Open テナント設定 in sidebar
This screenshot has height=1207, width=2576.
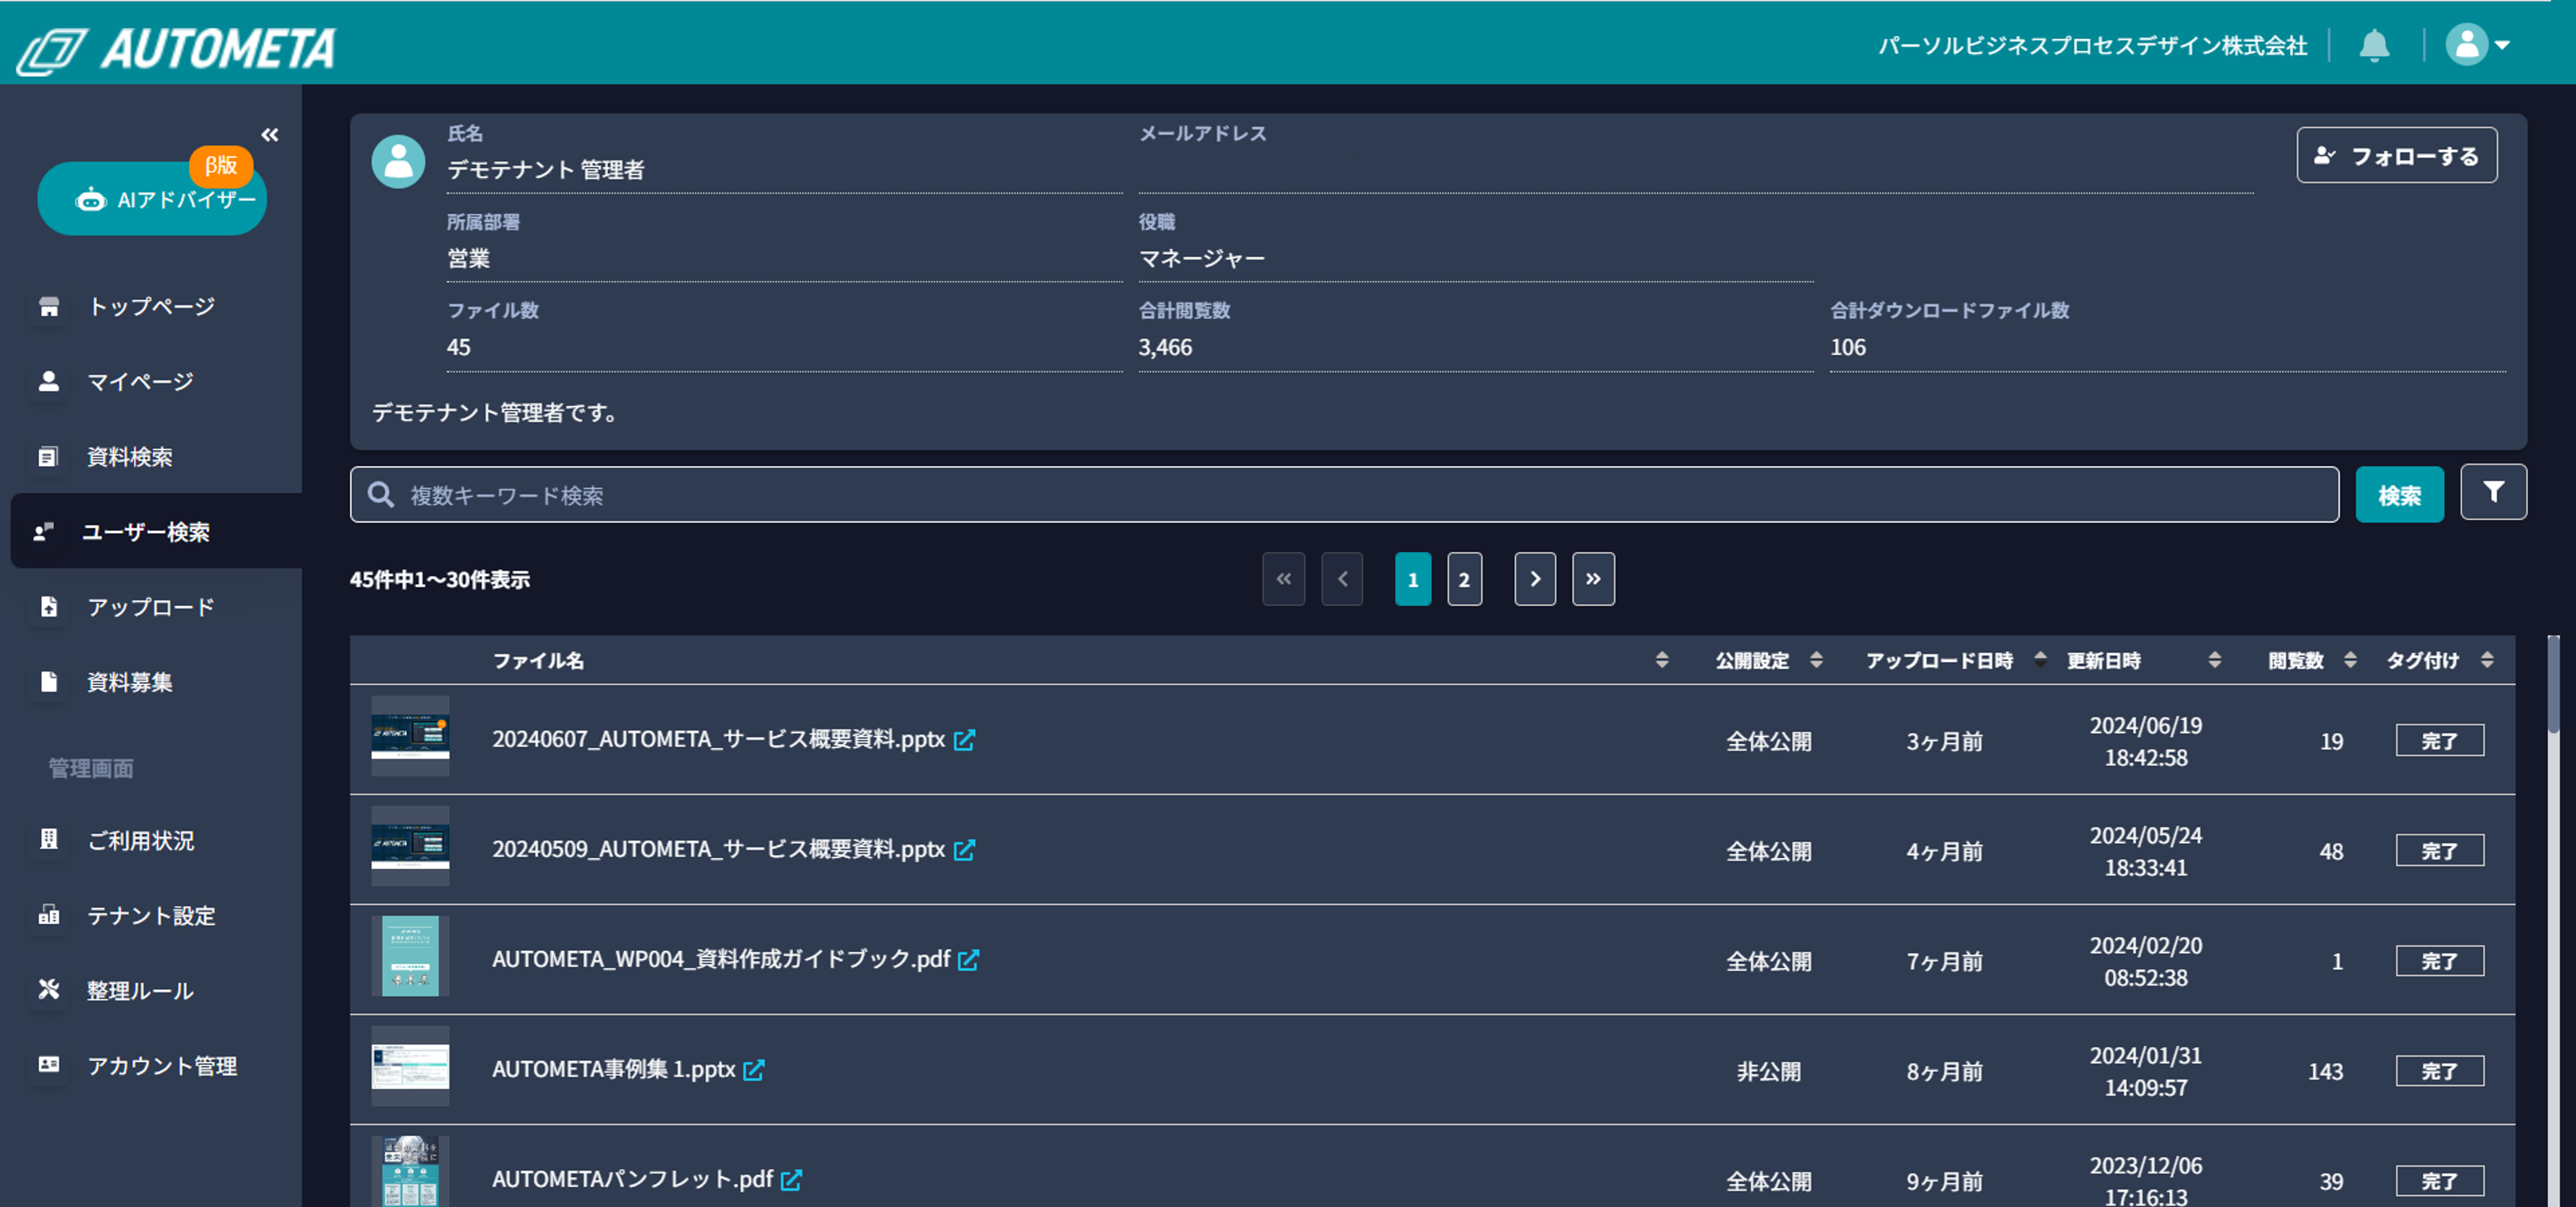(x=151, y=915)
